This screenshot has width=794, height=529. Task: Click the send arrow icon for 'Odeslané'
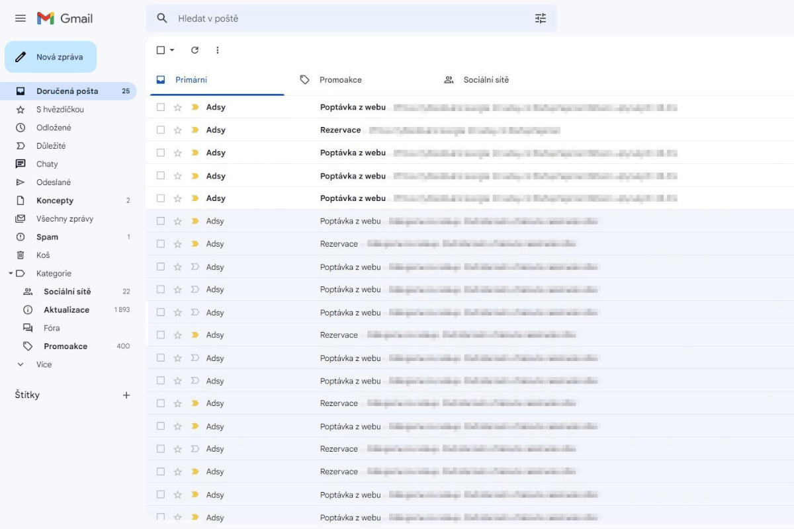(x=21, y=183)
